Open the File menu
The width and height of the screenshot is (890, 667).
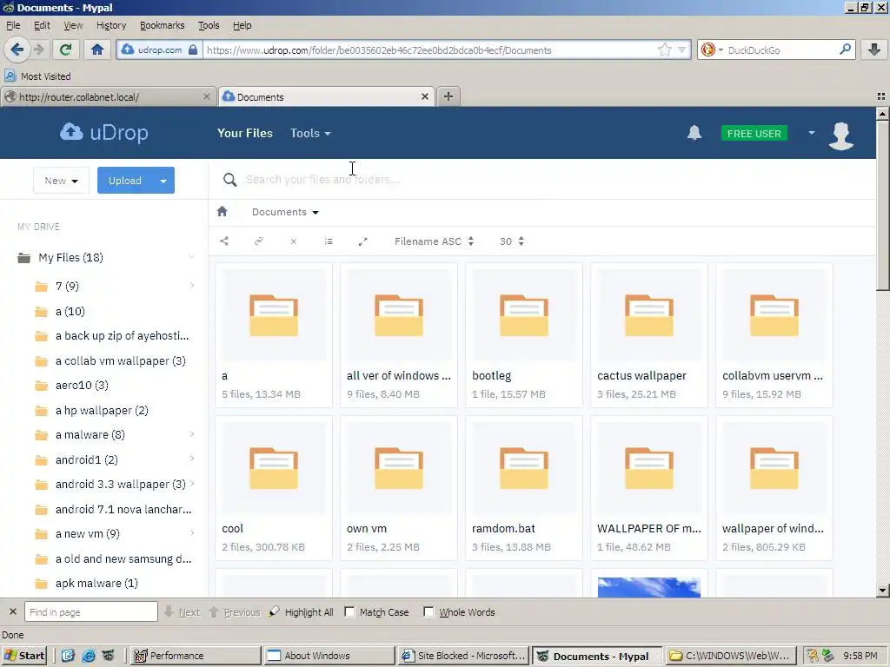(x=12, y=25)
